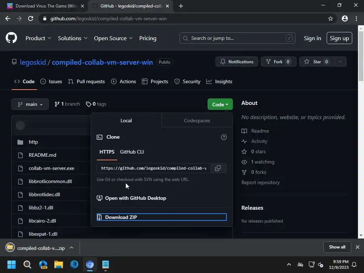Open Chrome's three-dot menu
364x273 pixels.
(356, 18)
